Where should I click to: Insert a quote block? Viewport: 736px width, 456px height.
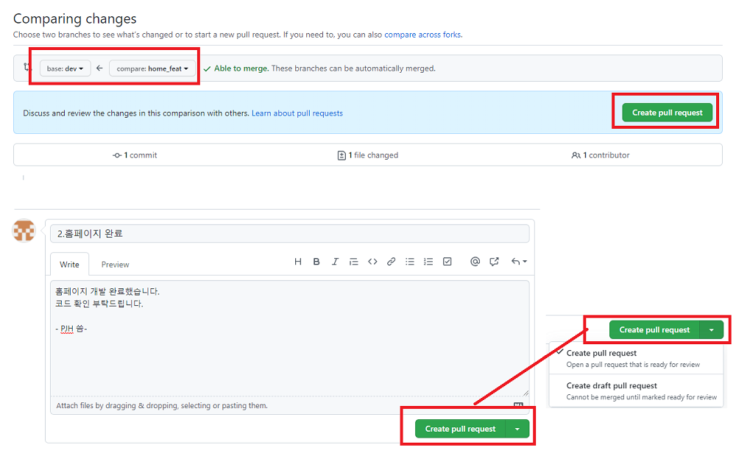[353, 262]
